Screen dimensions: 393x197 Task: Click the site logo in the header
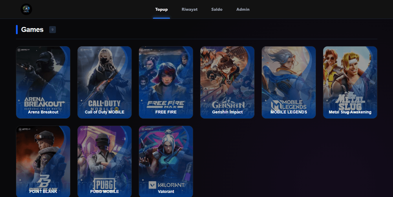click(26, 9)
